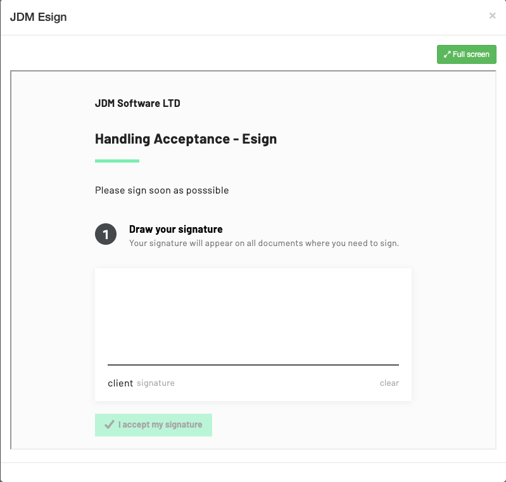Close the JDM Esign dialog
506x482 pixels.
492,16
